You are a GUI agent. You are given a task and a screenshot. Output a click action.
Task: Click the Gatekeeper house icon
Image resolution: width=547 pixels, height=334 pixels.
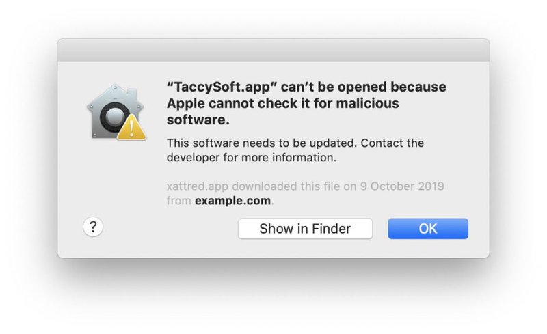(x=116, y=112)
